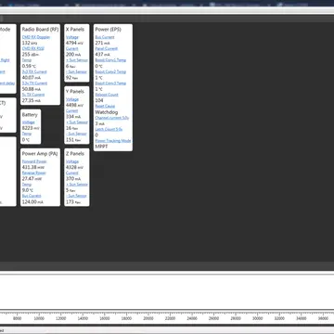The height and width of the screenshot is (334, 334).
Task: Open Power Amp Bus Current link
Action: (32, 196)
